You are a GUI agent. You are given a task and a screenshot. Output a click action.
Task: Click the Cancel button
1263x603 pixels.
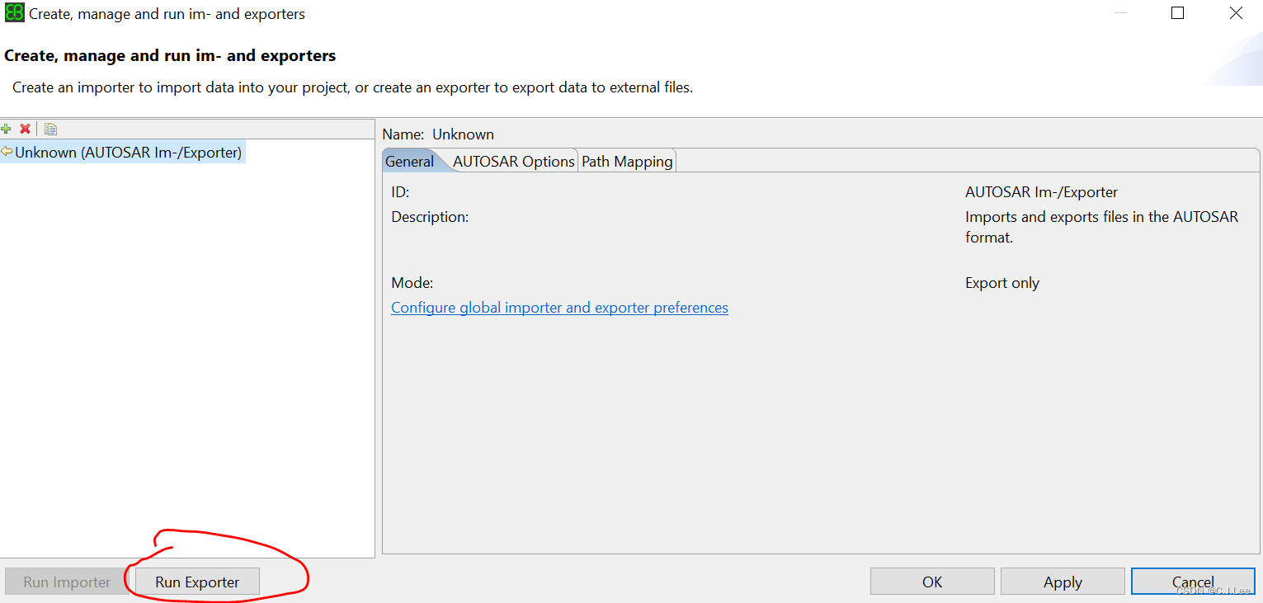coord(1193,582)
